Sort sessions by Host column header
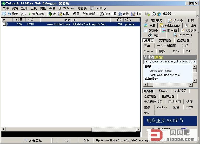The width and height of the screenshot is (200, 144). click(x=56, y=20)
